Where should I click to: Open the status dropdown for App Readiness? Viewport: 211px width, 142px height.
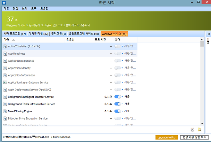pyautogui.click(x=122, y=54)
